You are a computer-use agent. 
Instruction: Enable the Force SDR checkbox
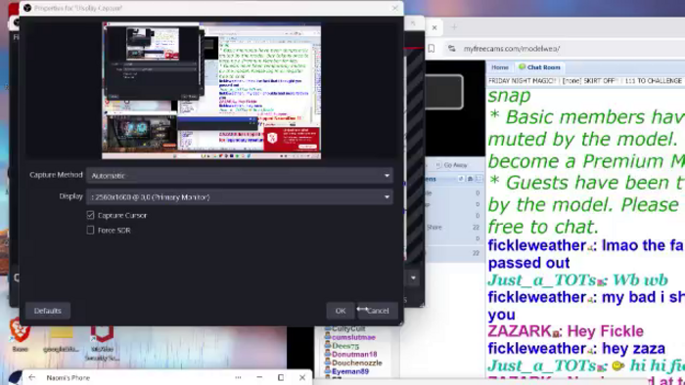90,230
